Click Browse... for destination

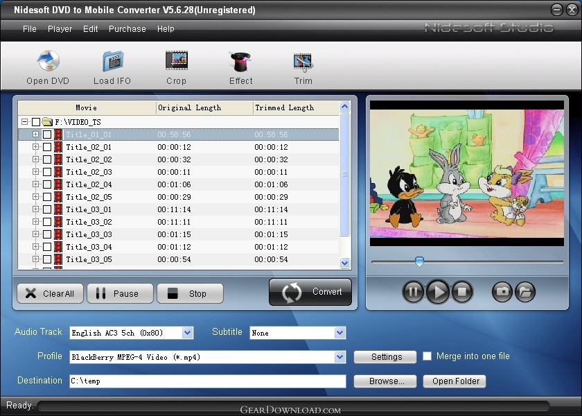point(385,381)
